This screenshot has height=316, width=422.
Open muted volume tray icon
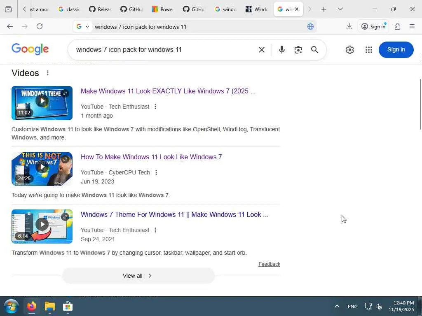click(379, 306)
